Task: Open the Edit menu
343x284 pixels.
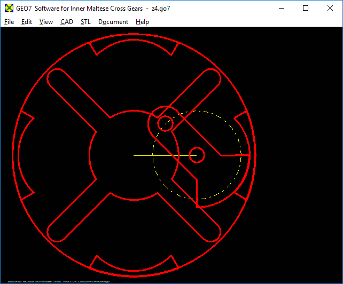Action: 27,22
